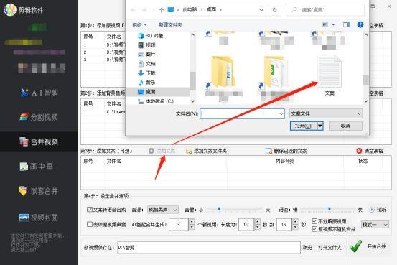Click the 打开文件夹 button
This screenshot has height=265, width=397.
(330, 247)
